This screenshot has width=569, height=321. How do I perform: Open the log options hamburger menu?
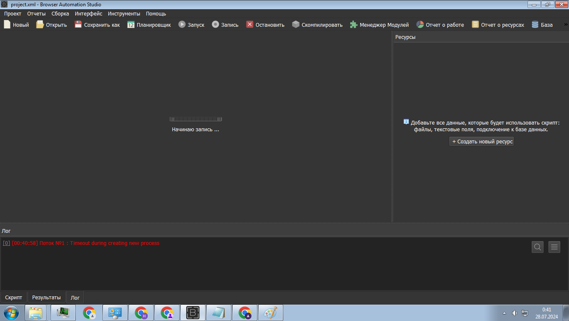coord(554,247)
